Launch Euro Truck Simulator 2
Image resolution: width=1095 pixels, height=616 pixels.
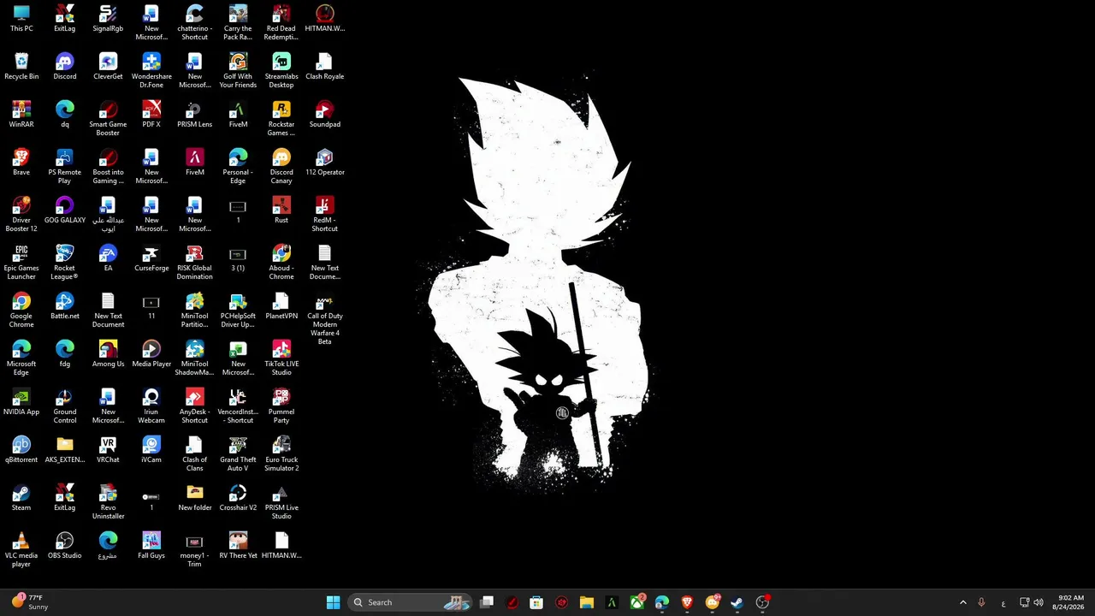(281, 454)
